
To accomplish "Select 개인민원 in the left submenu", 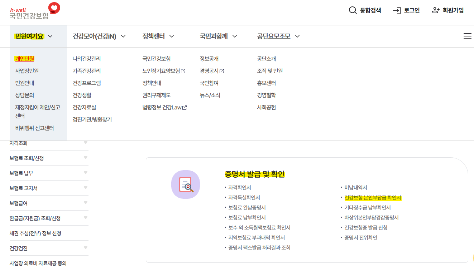I will (x=25, y=59).
